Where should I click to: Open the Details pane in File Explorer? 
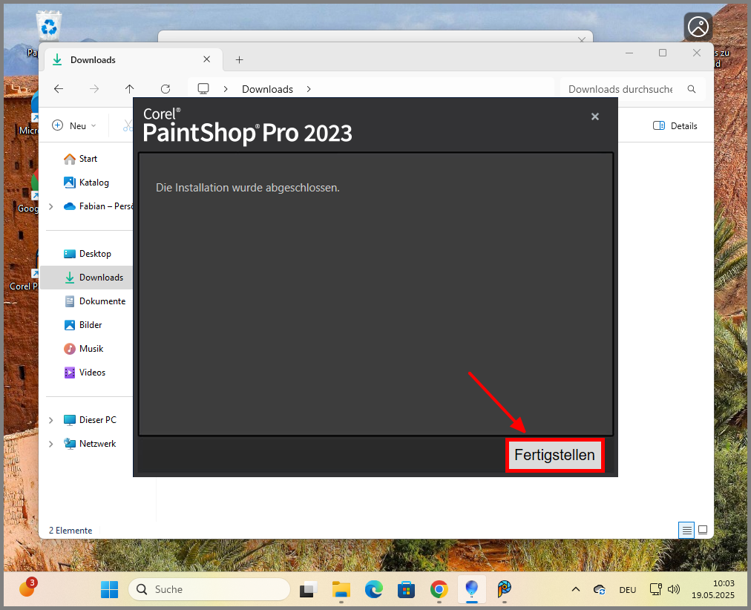pyautogui.click(x=675, y=125)
